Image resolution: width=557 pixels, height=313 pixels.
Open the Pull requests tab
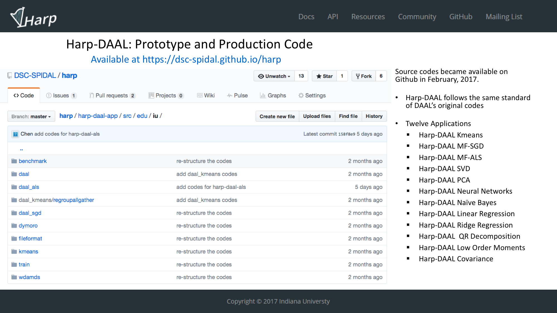click(112, 95)
